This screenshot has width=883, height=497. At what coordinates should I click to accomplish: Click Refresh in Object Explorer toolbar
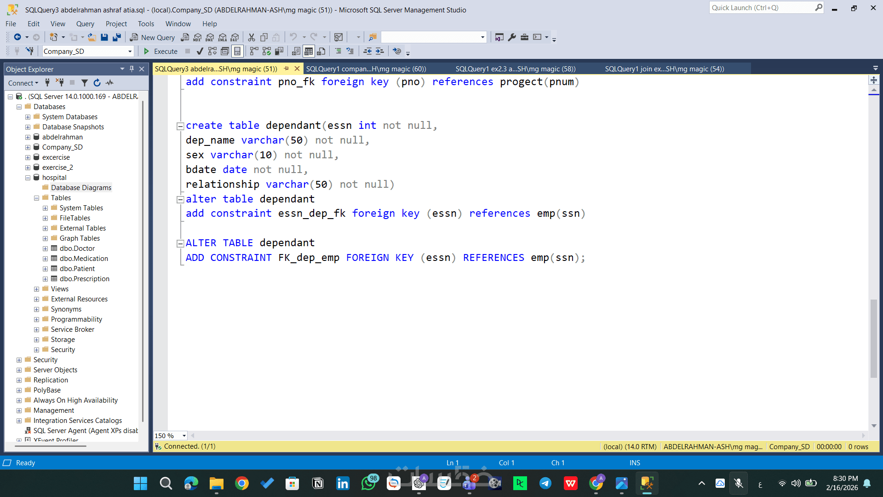point(97,83)
